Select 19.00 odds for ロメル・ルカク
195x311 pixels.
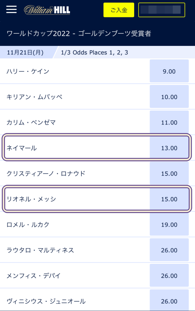(169, 225)
